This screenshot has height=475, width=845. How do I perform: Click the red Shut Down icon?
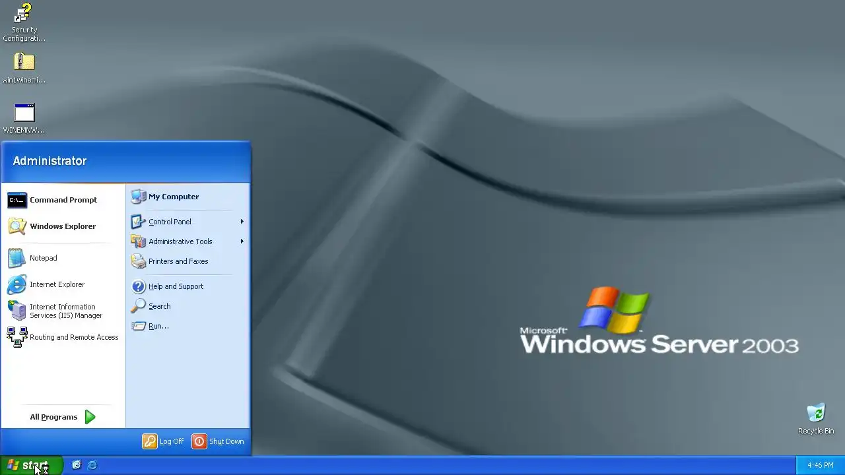point(199,441)
